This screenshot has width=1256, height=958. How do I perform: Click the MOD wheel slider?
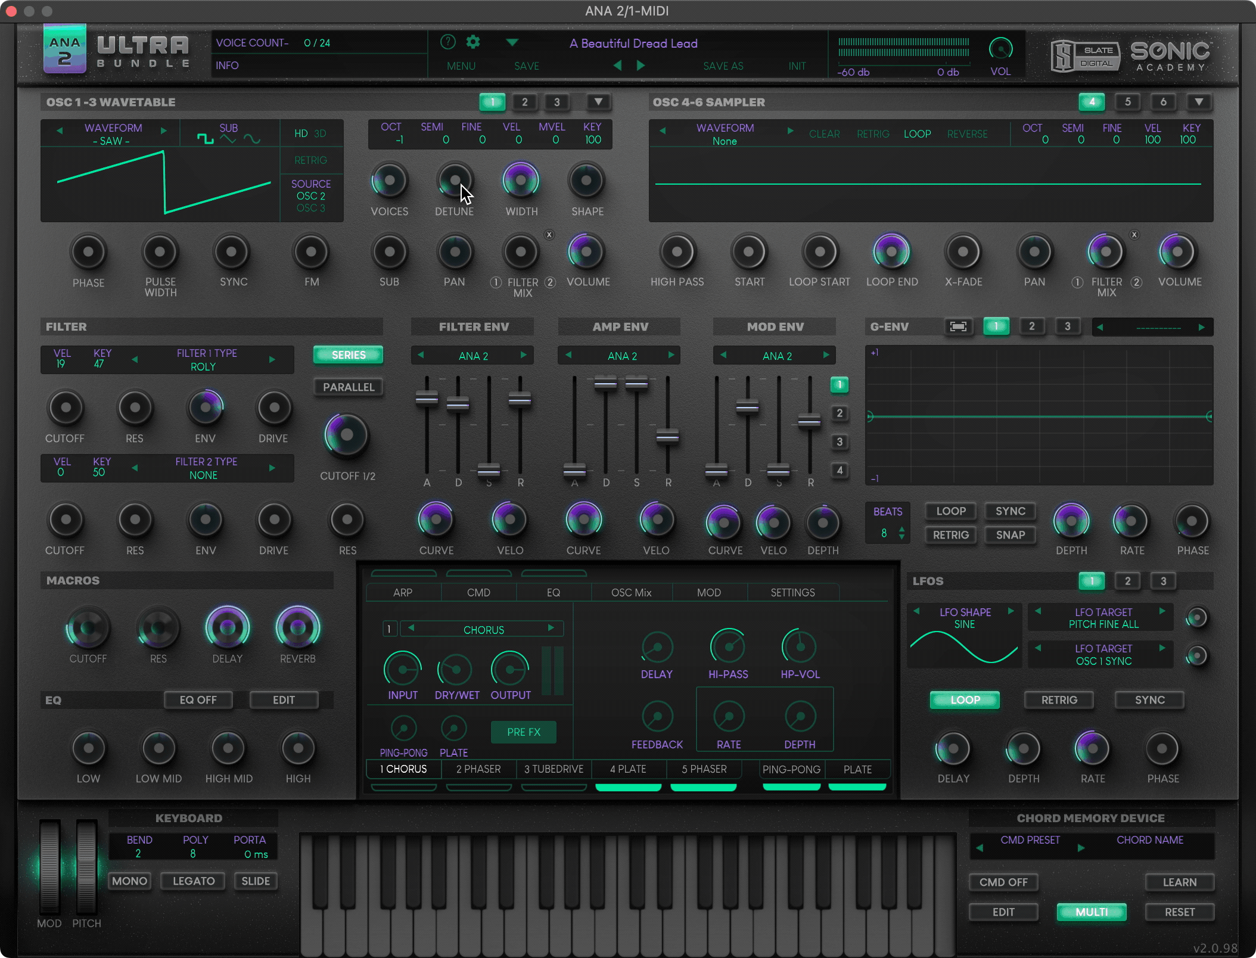pyautogui.click(x=49, y=867)
